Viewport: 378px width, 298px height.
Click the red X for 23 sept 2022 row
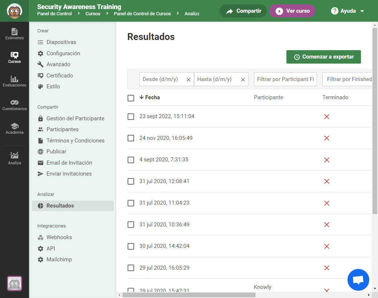point(327,117)
